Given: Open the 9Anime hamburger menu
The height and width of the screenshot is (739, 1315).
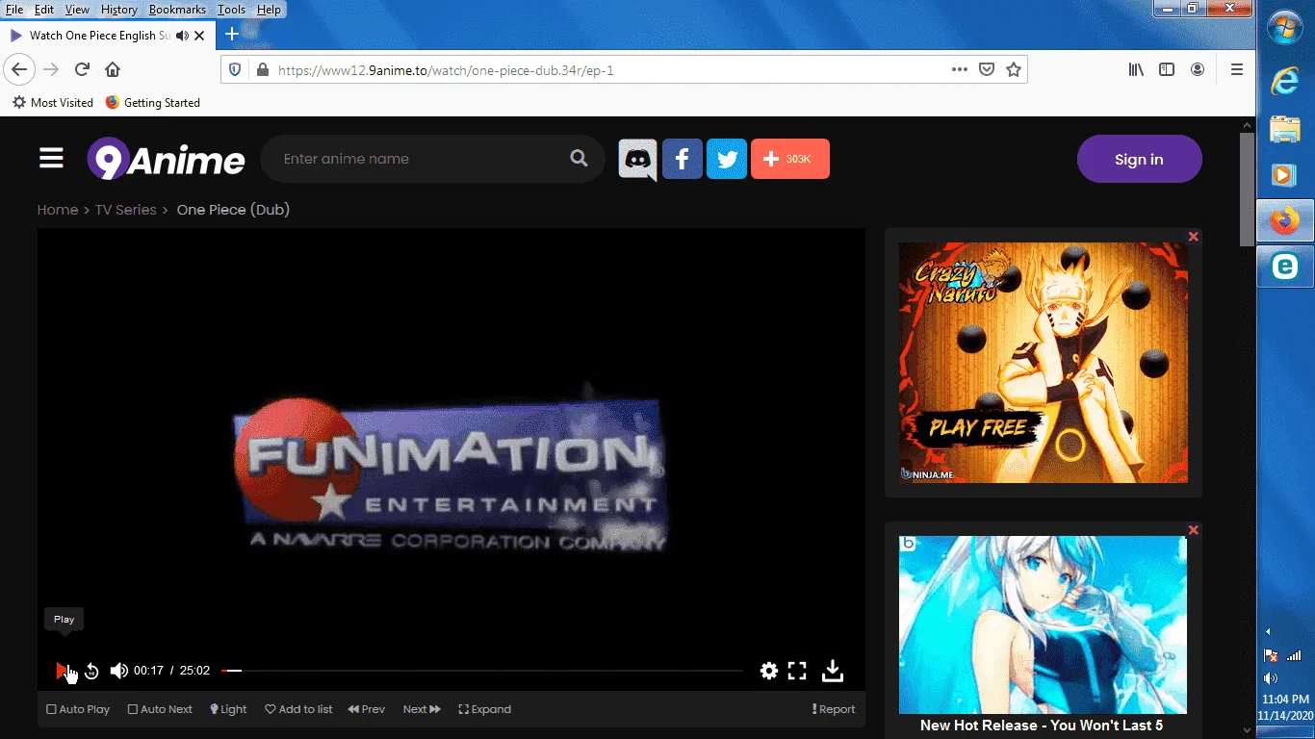Looking at the screenshot, I should click(51, 158).
